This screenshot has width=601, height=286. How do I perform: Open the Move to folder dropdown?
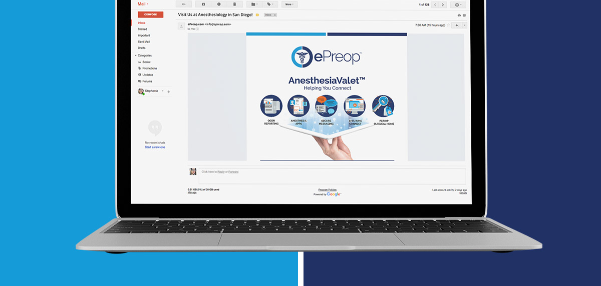[255, 4]
